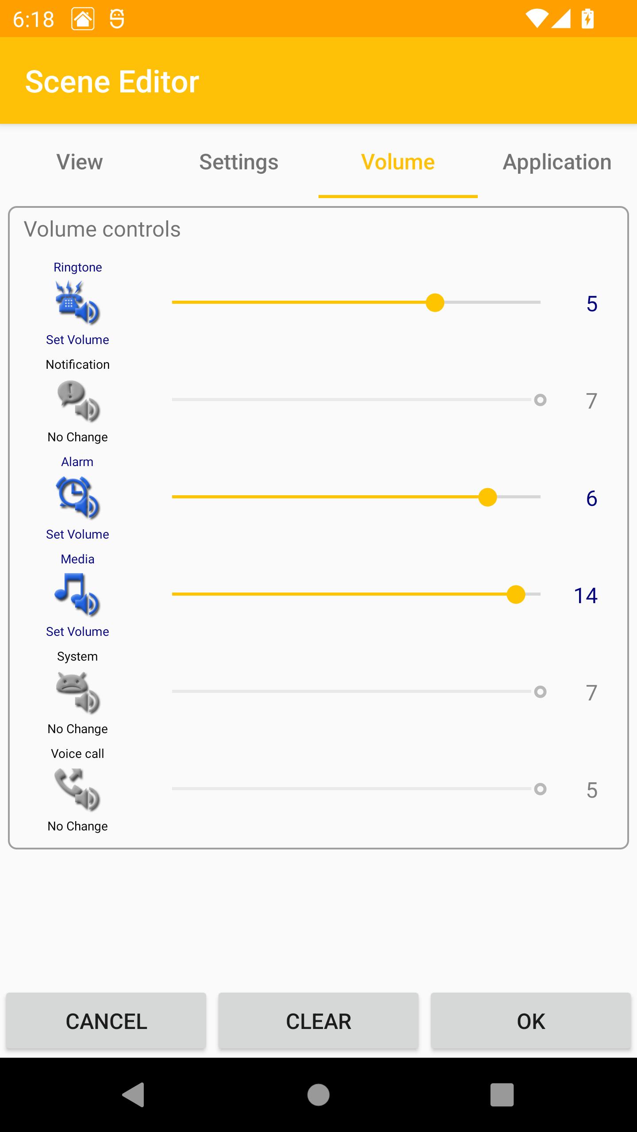Toggle Ringtone 'Set Volume' label

(x=77, y=340)
